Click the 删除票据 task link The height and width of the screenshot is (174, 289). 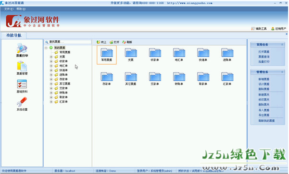tap(264, 89)
